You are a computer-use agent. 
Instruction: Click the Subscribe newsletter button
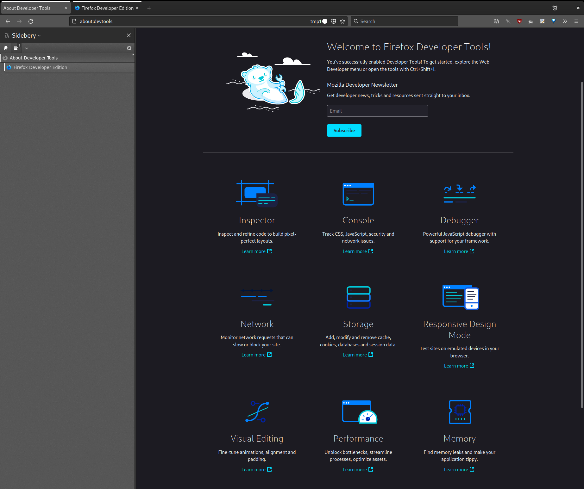pyautogui.click(x=344, y=130)
